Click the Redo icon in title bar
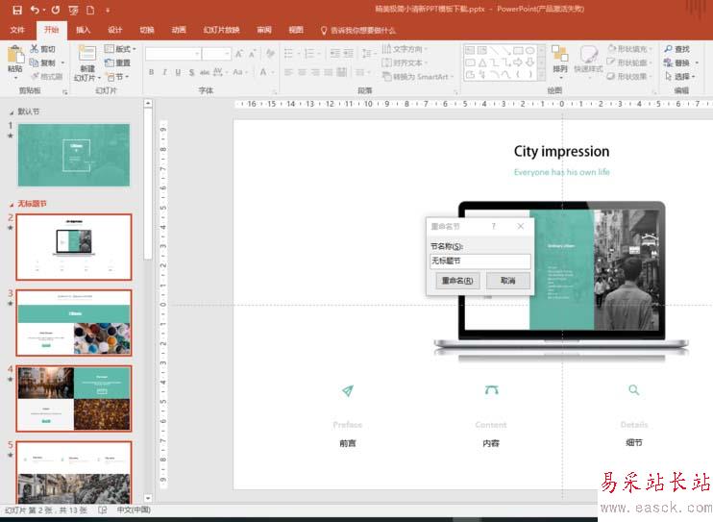The height and width of the screenshot is (522, 713). tap(55, 10)
